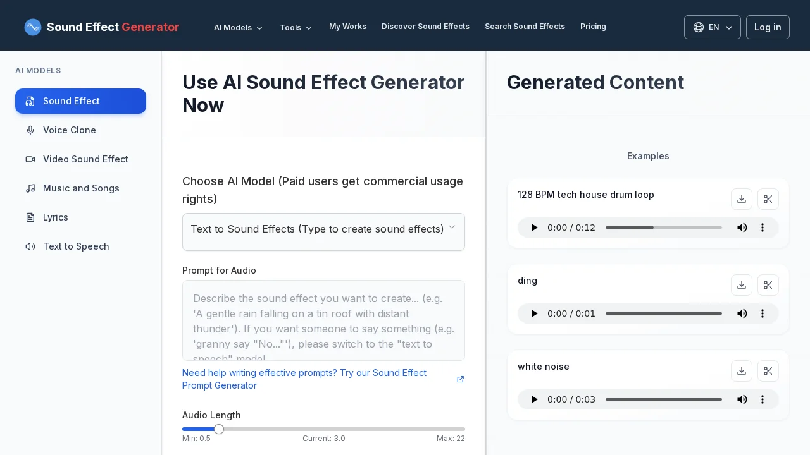
Task: Select Voice Clone in the sidebar
Action: coord(70,130)
